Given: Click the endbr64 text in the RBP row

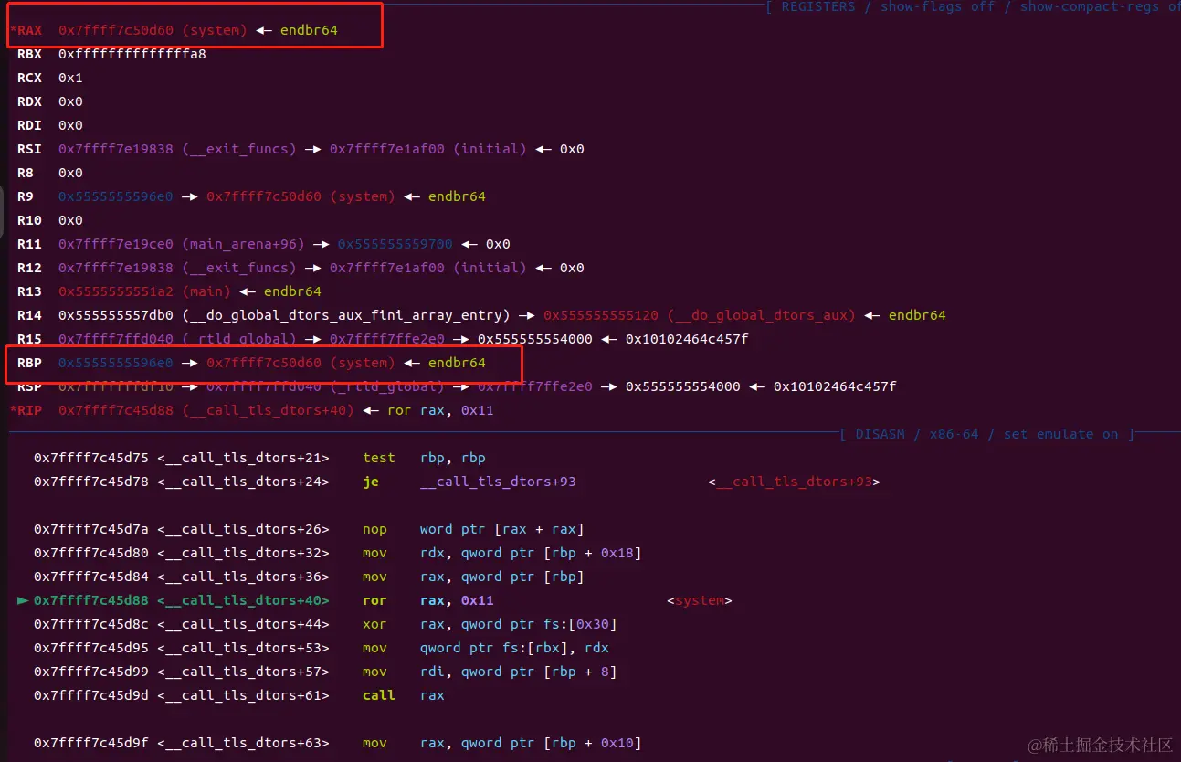Looking at the screenshot, I should [x=457, y=363].
